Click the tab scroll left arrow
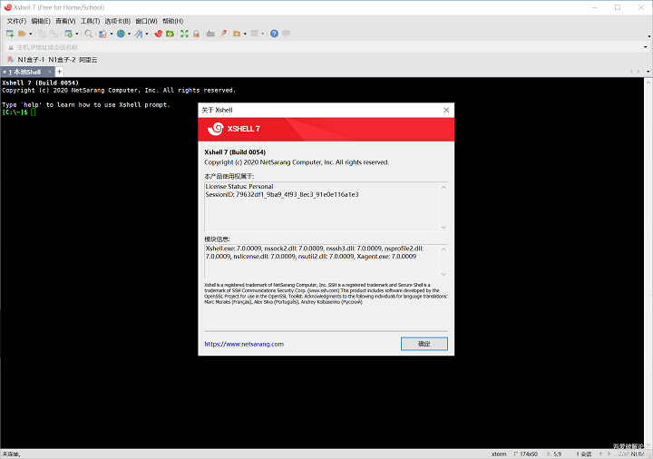The width and height of the screenshot is (653, 459). (632, 72)
